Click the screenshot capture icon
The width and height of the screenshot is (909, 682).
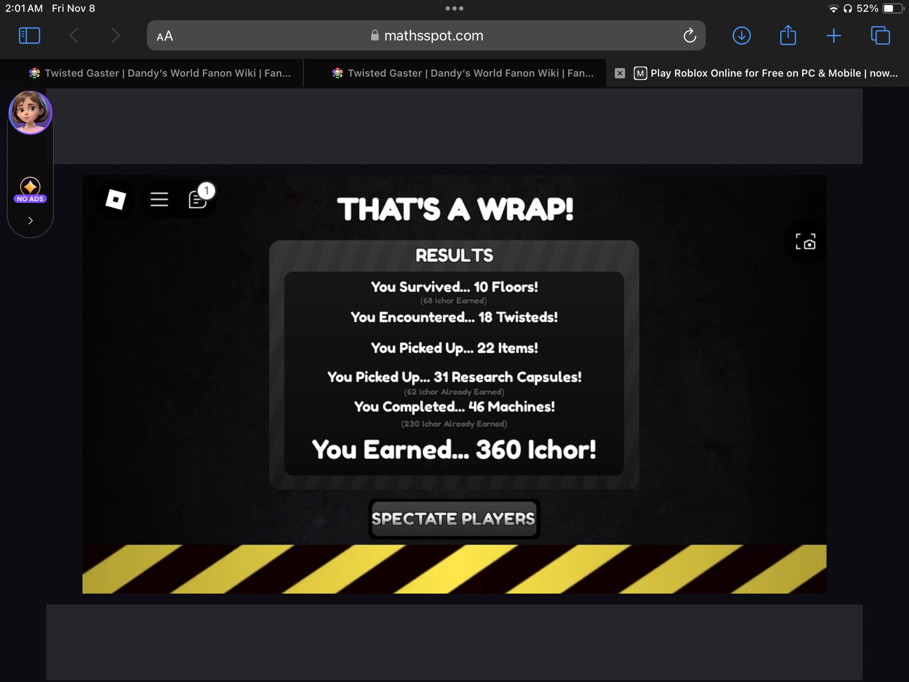click(x=805, y=242)
